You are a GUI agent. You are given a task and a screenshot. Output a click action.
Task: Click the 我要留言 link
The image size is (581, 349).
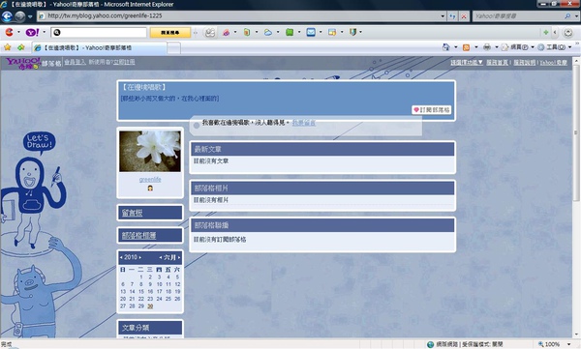tap(304, 123)
